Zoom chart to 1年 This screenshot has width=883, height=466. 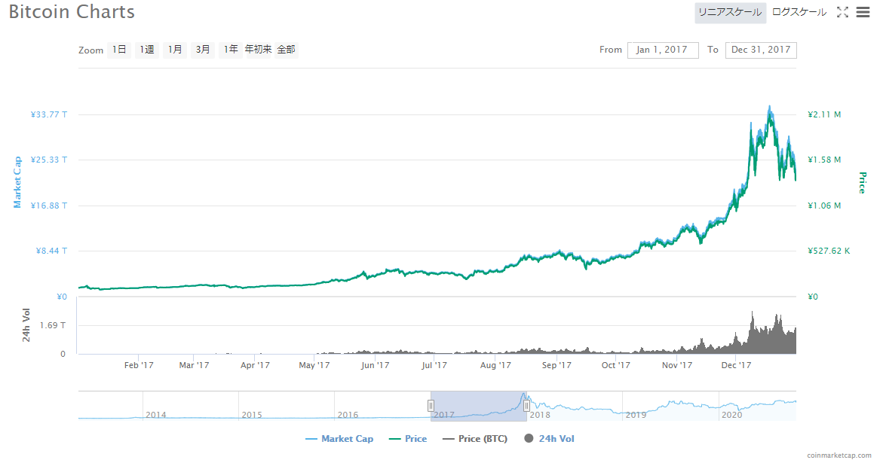click(x=230, y=50)
